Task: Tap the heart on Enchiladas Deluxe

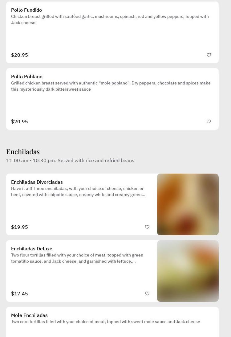Action: [147, 294]
